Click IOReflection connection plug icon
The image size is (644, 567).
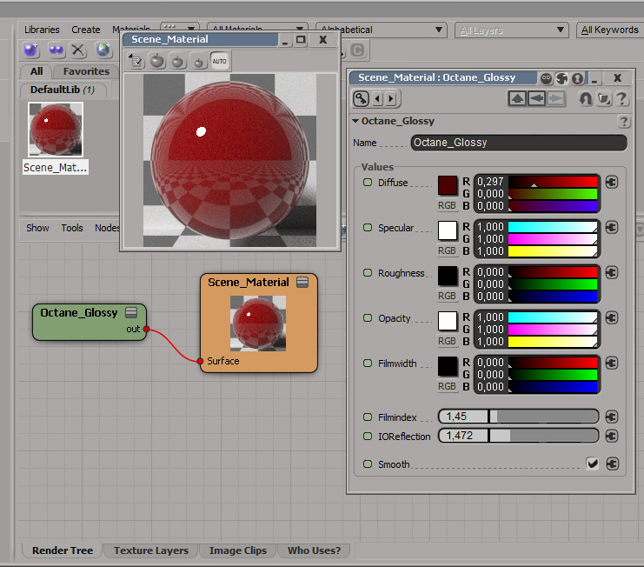pos(612,436)
